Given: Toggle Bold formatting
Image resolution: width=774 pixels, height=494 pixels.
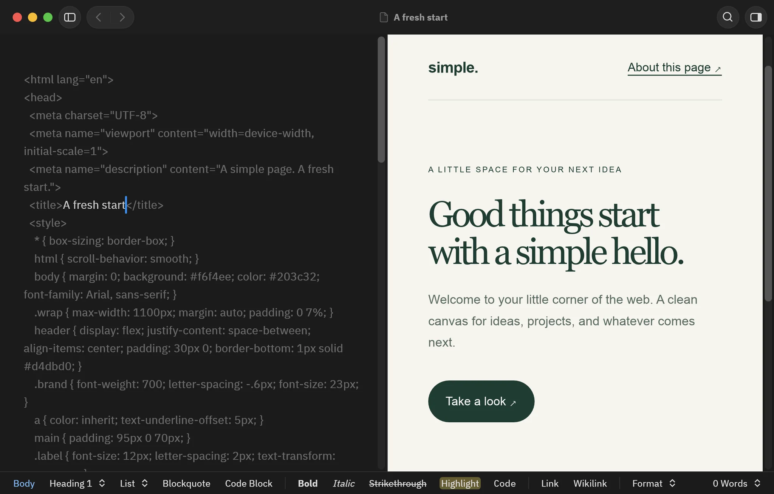Looking at the screenshot, I should [x=308, y=483].
